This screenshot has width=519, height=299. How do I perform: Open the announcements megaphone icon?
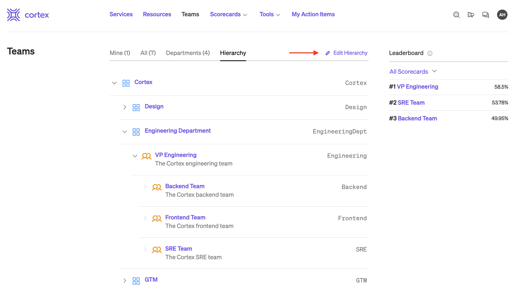pos(471,15)
